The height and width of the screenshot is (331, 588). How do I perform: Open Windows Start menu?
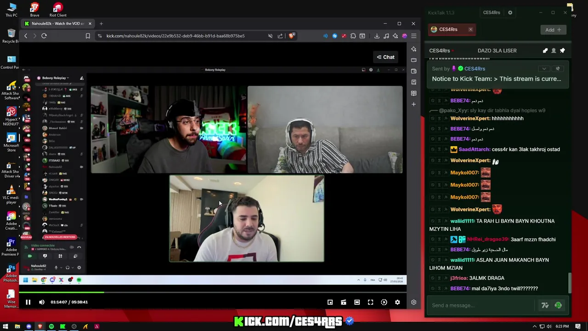click(6, 326)
